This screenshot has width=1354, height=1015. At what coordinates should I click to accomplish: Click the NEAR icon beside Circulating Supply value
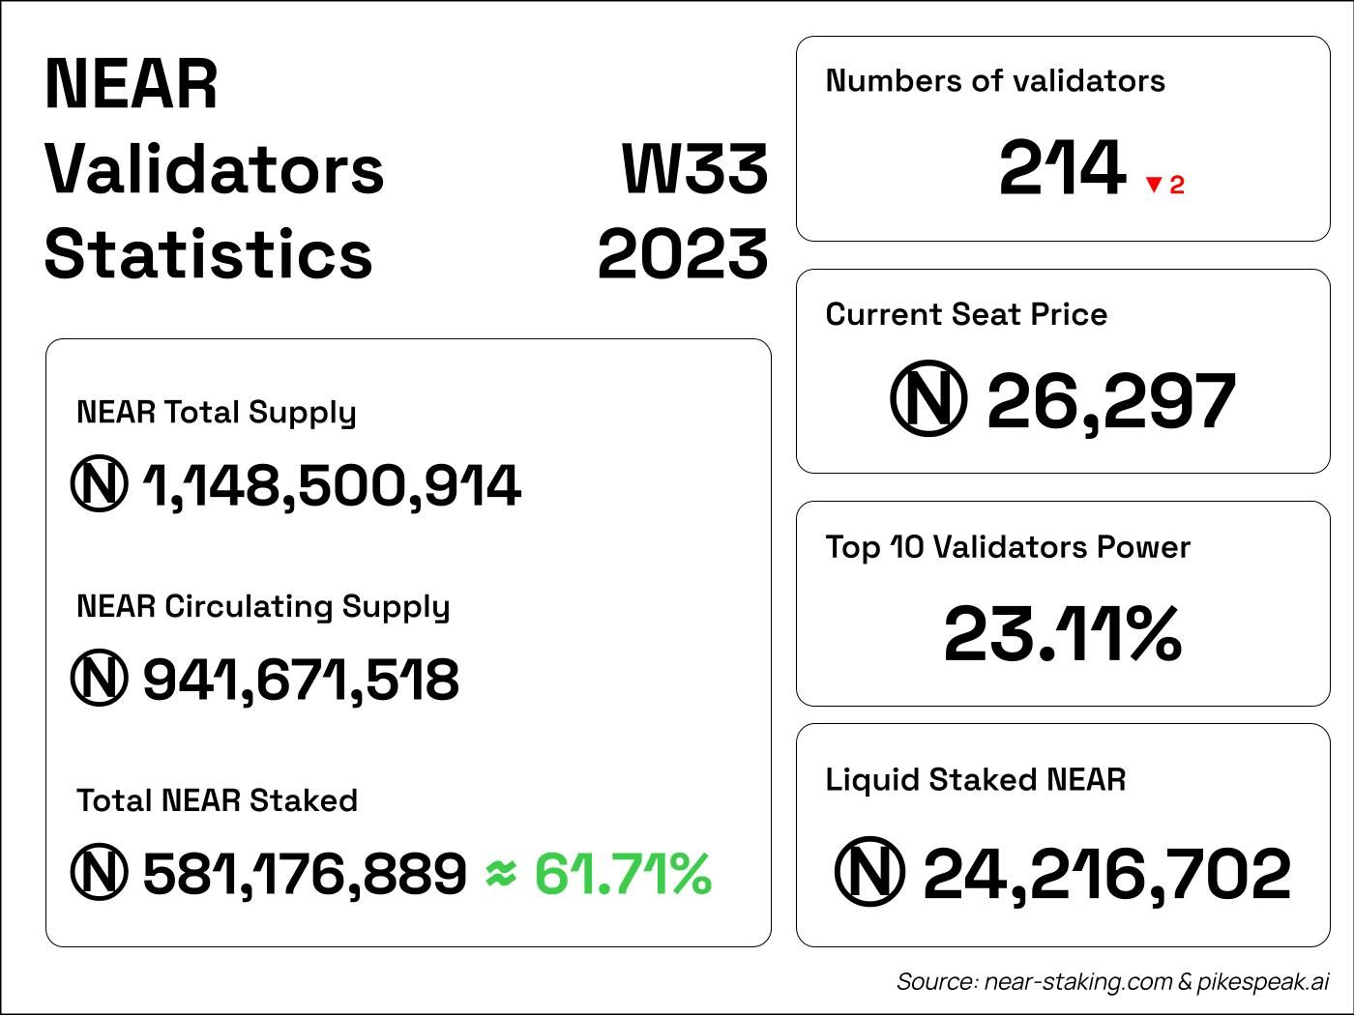[x=99, y=679]
